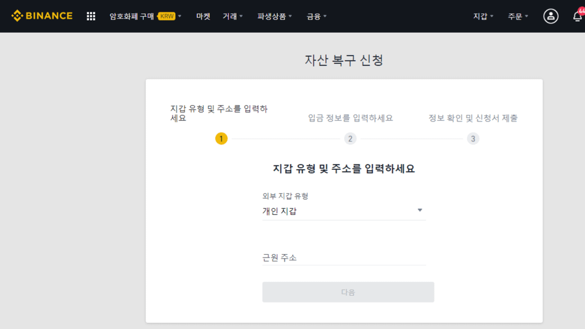Open the apps grid menu icon
The image size is (585, 329).
[91, 16]
